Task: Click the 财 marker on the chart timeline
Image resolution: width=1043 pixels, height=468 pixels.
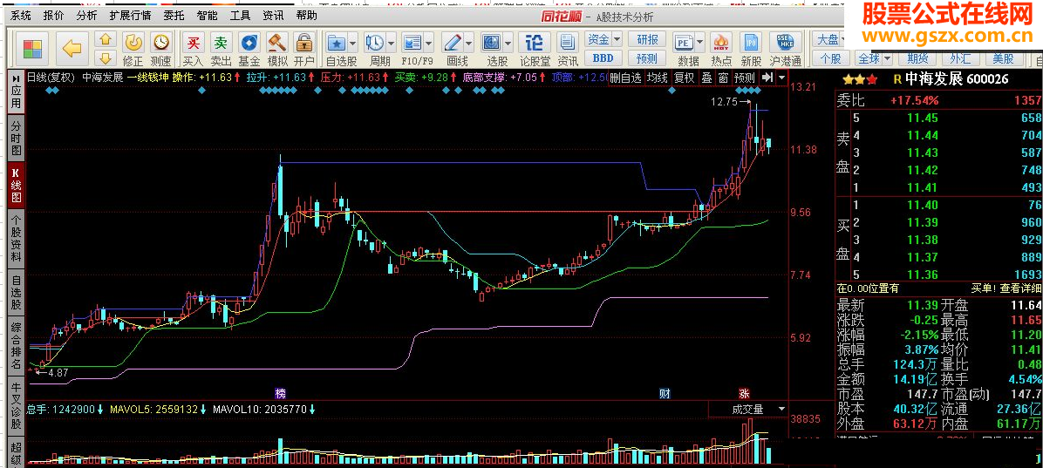Action: coord(664,392)
